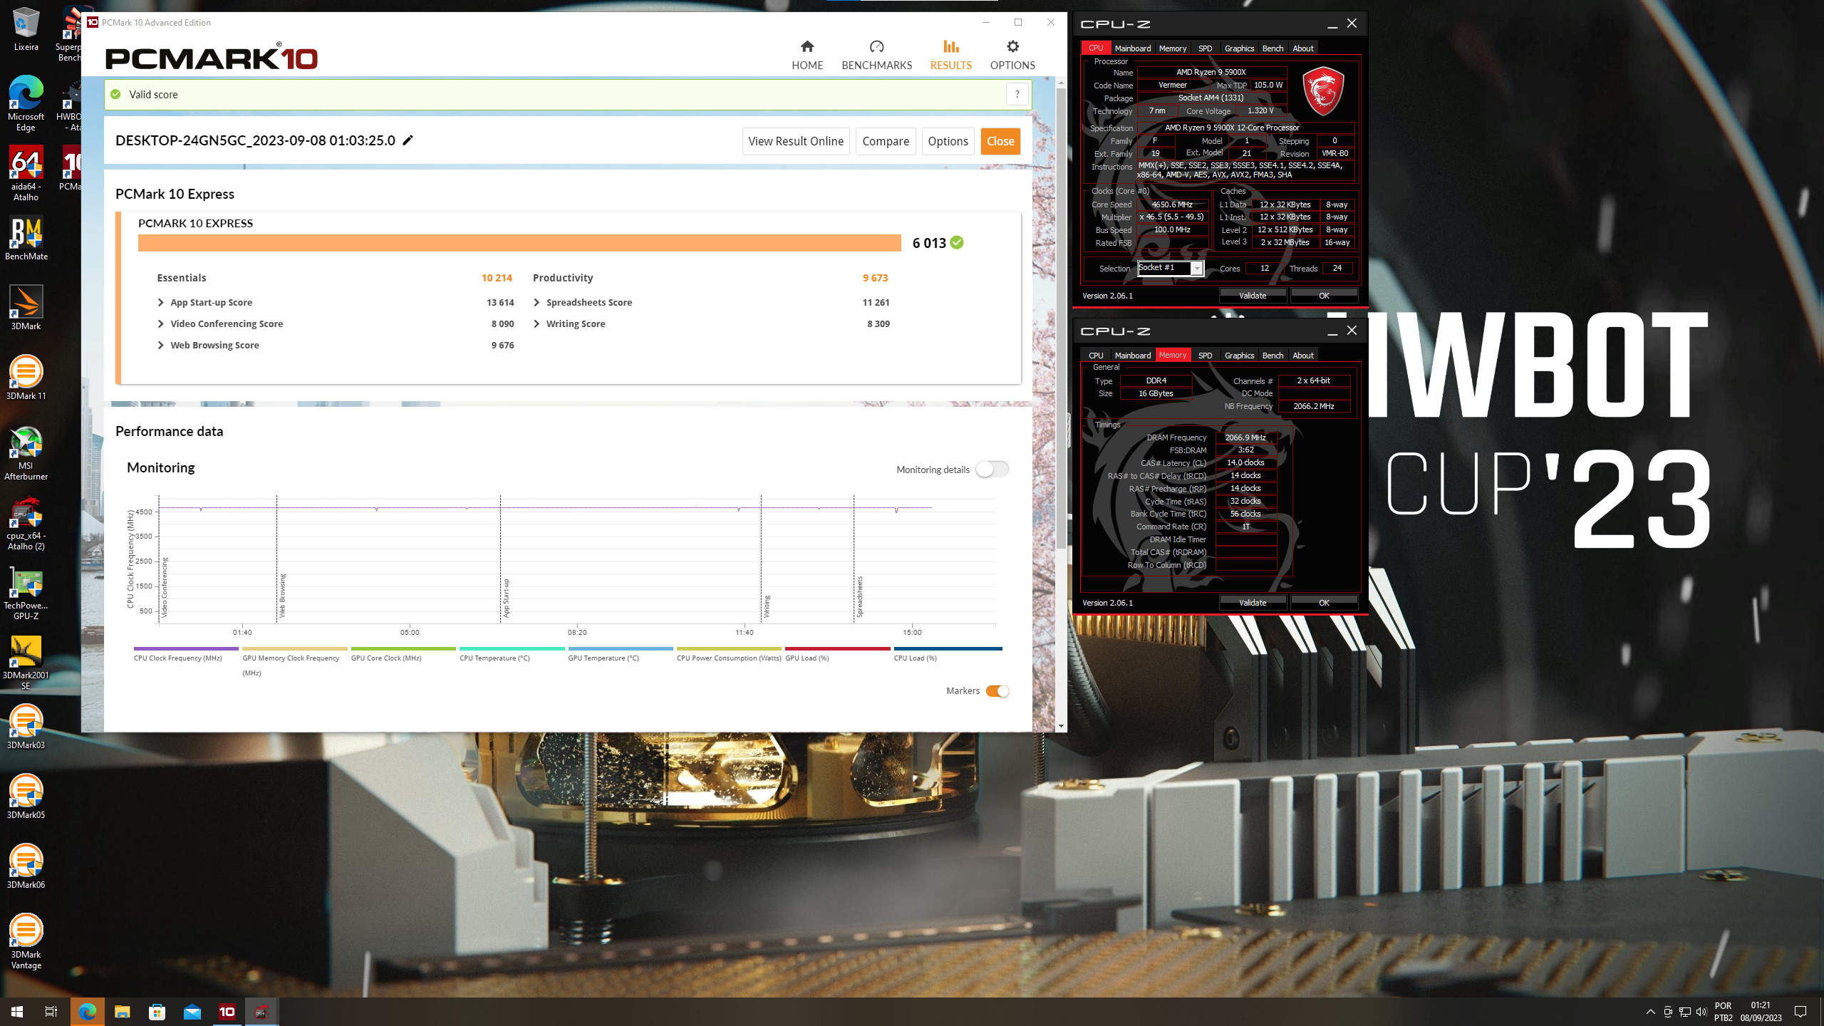Open Microsoft Edge desktop shortcut
This screenshot has width=1824, height=1026.
pos(26,104)
